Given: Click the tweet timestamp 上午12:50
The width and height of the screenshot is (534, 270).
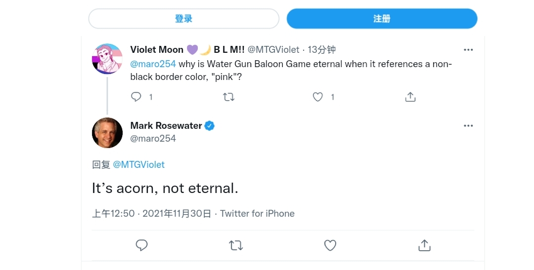Looking at the screenshot, I should [x=113, y=214].
